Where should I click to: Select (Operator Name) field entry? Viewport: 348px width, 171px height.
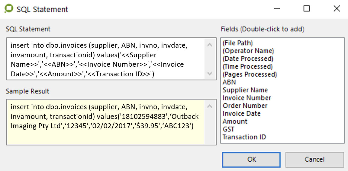tap(248, 51)
